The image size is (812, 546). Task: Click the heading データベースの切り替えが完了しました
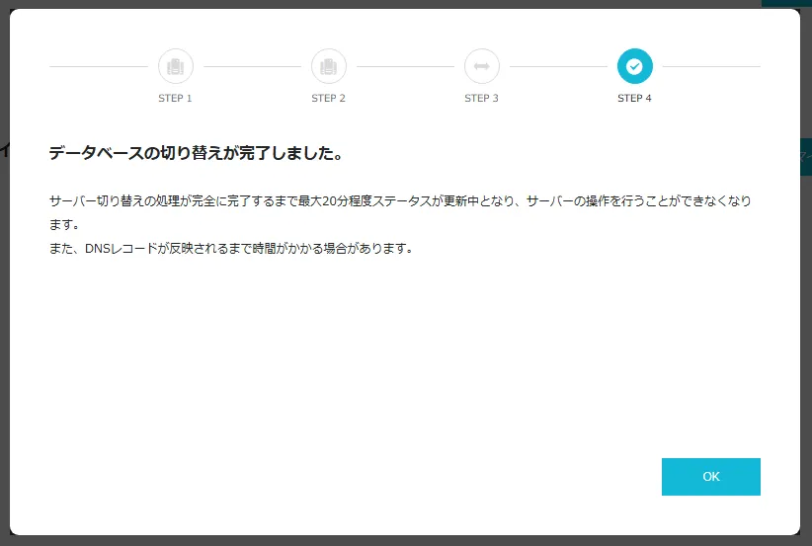196,154
